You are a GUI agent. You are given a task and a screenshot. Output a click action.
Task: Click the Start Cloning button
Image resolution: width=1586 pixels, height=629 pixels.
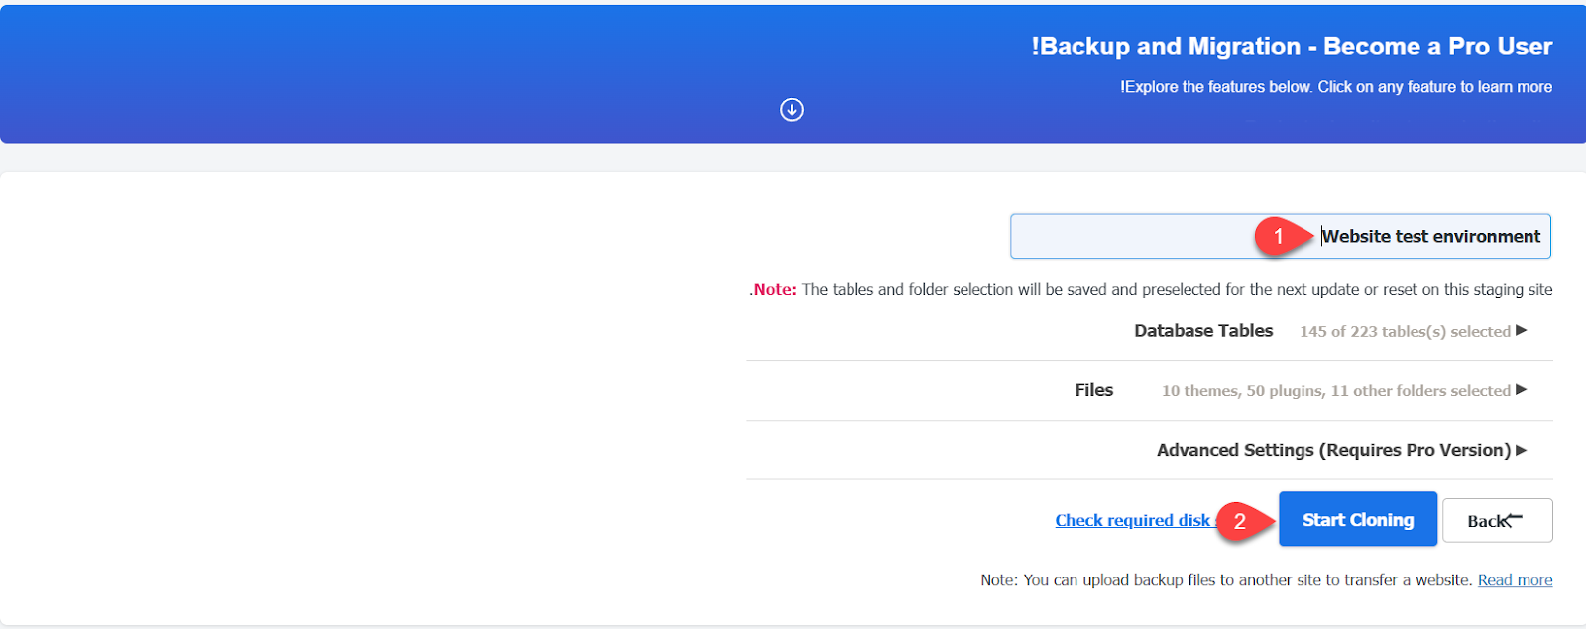1357,520
